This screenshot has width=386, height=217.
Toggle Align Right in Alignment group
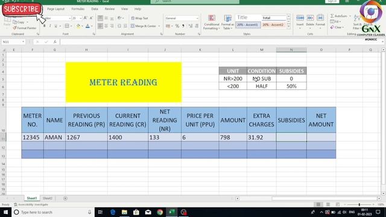pos(112,26)
